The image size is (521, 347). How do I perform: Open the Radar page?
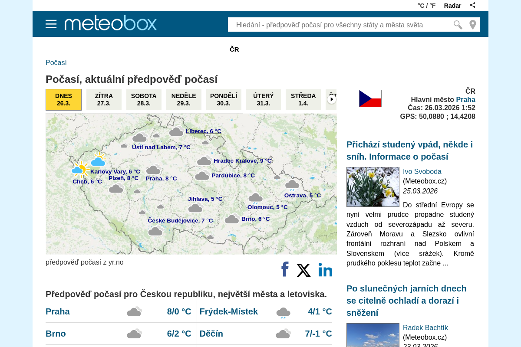pyautogui.click(x=452, y=5)
